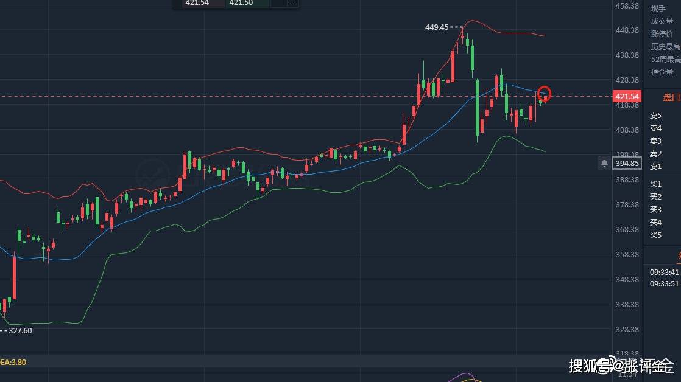Screen dimensions: 681x382
Task: Click the 408.38 price axis label
Action: point(627,130)
